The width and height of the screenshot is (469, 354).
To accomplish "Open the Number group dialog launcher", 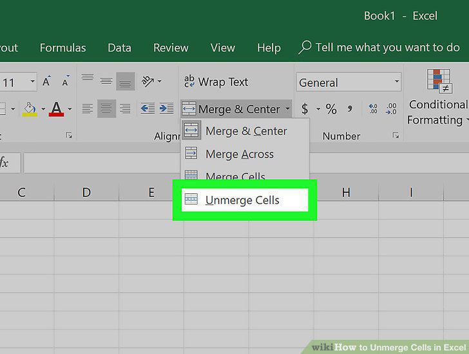I will tap(396, 135).
